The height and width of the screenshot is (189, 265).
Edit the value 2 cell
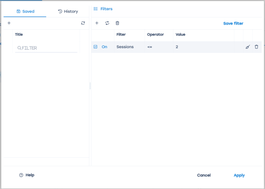click(177, 47)
